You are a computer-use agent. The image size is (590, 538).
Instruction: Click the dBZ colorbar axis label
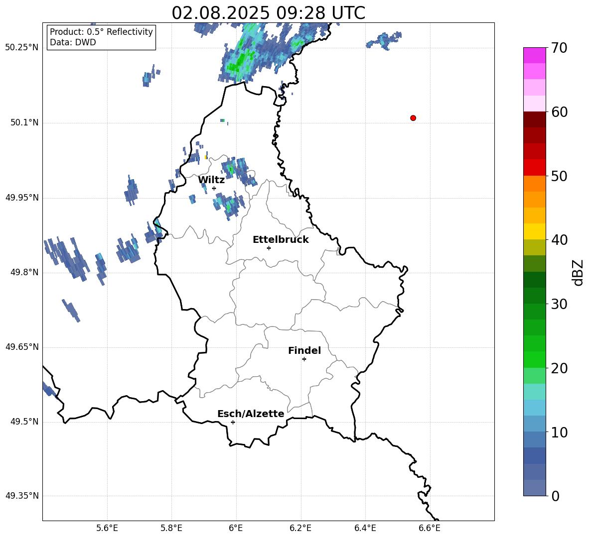578,272
